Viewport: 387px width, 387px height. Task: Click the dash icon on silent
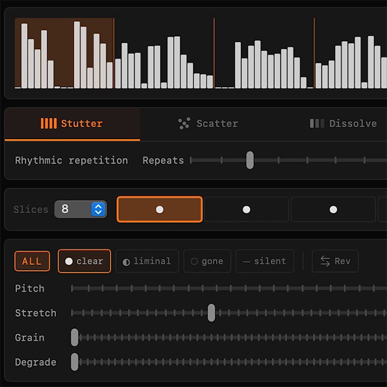[x=246, y=261]
